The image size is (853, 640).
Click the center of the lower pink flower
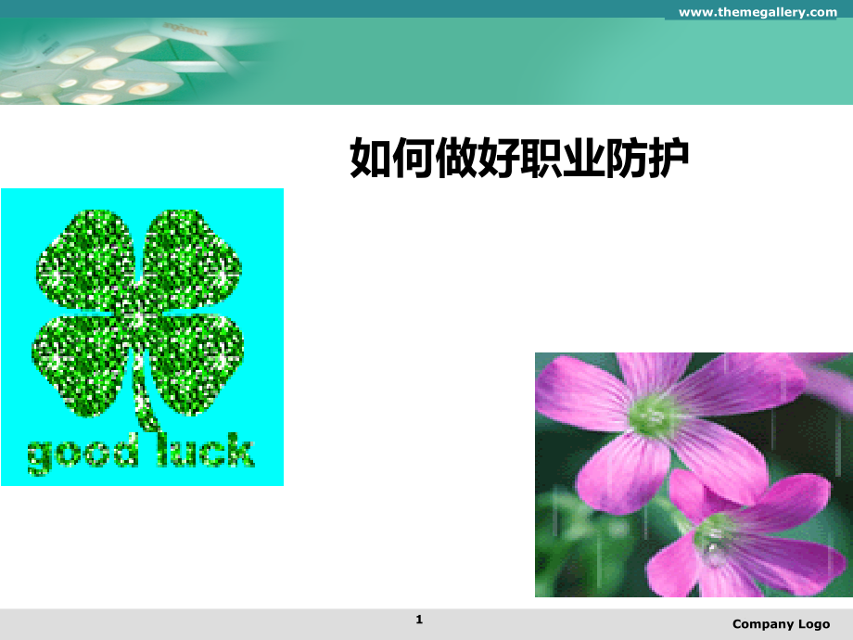coord(714,536)
